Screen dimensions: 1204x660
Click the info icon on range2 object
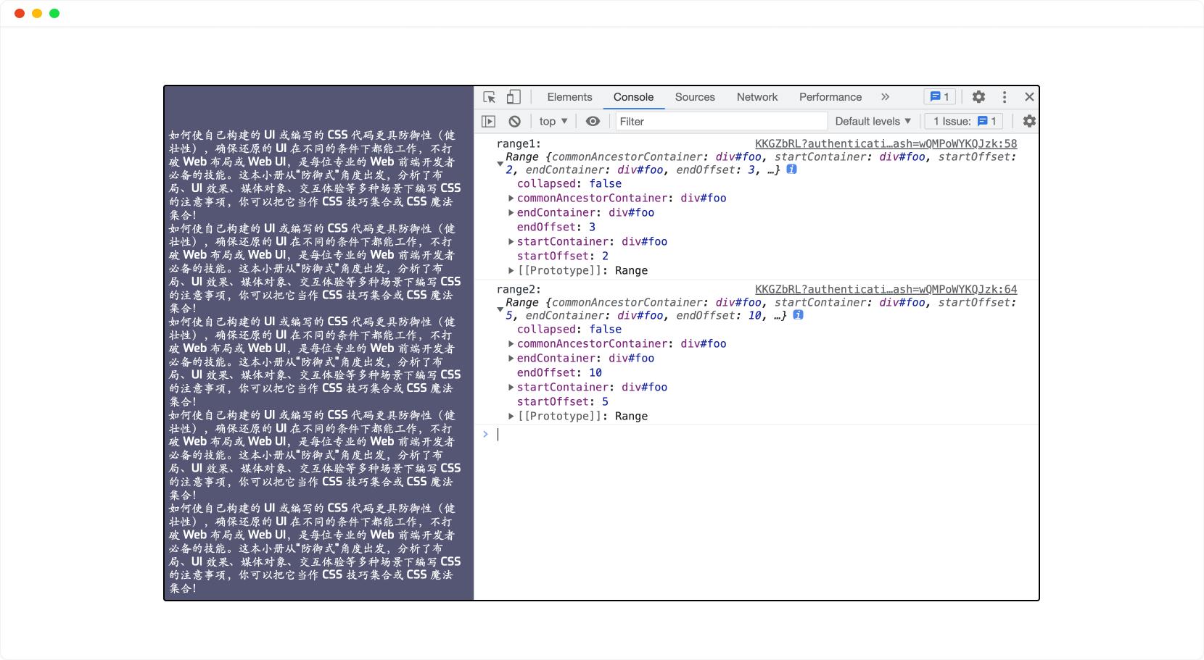(798, 315)
